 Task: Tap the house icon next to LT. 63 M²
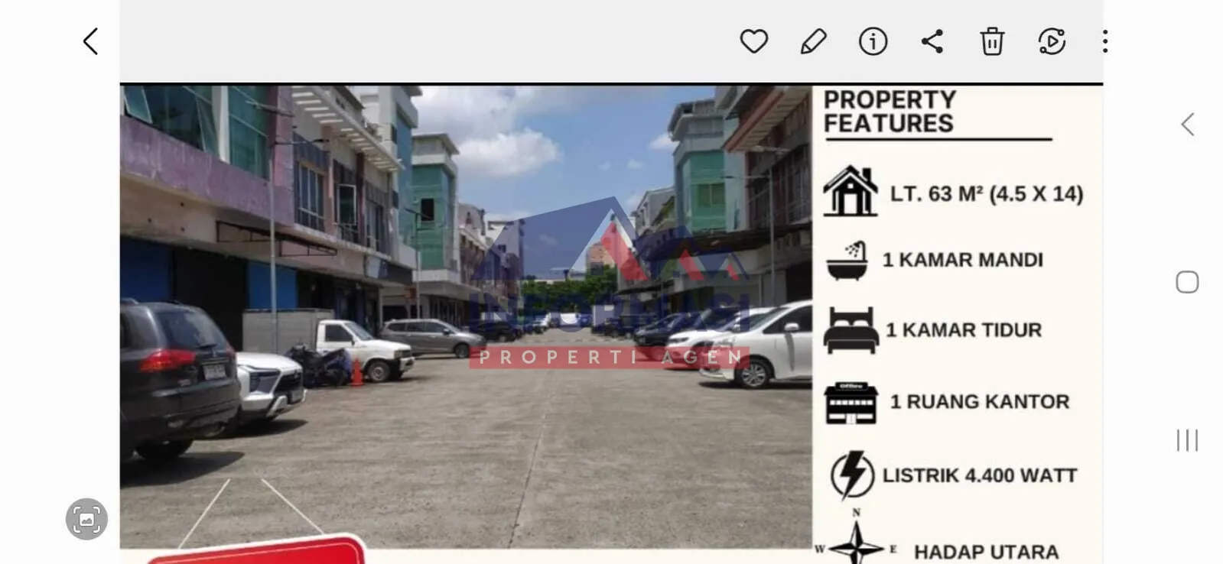click(850, 191)
